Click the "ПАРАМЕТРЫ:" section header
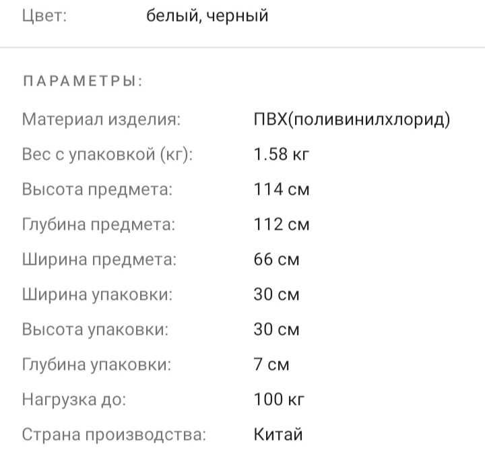This screenshot has height=454, width=485. 83,82
